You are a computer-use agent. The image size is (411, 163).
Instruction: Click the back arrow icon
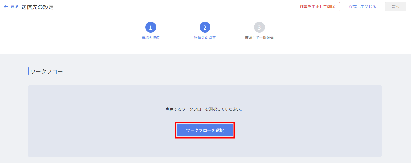[x=6, y=7]
